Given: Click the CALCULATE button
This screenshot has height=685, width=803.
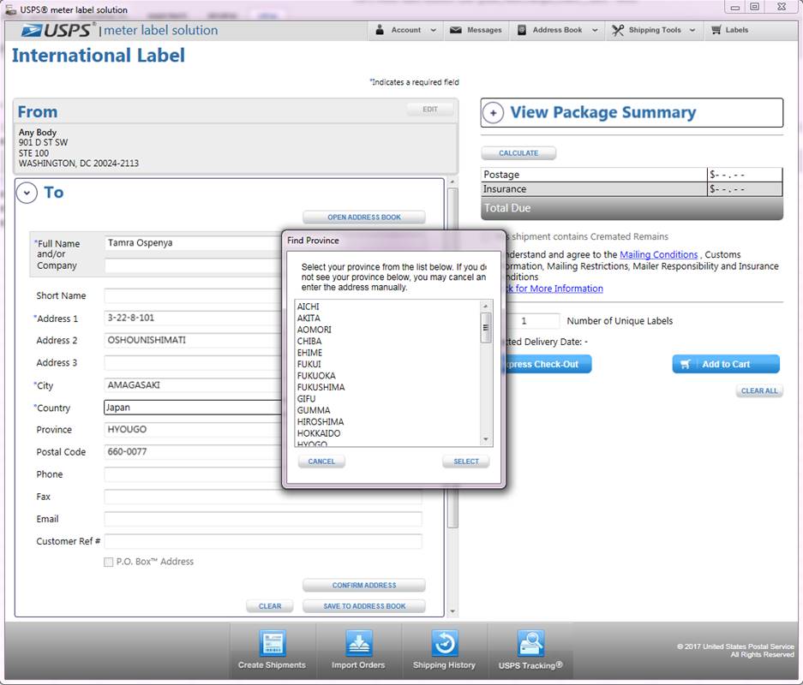Looking at the screenshot, I should [x=518, y=153].
